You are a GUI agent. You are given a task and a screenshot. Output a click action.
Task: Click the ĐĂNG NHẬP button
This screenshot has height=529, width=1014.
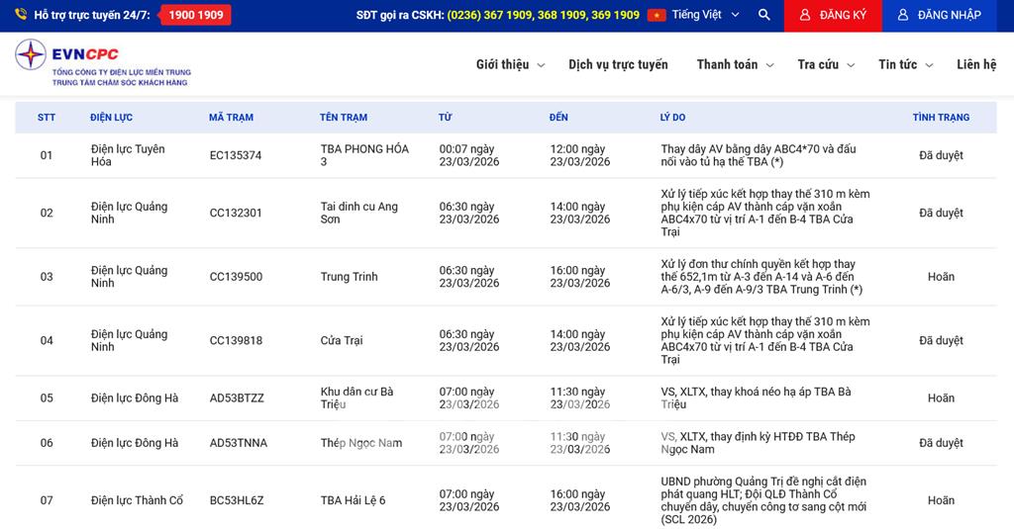pyautogui.click(x=939, y=15)
